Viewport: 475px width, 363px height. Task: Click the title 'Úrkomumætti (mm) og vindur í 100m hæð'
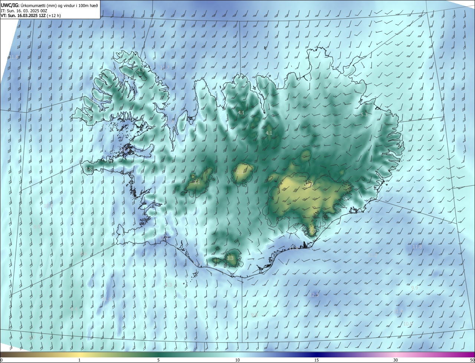(59, 5)
